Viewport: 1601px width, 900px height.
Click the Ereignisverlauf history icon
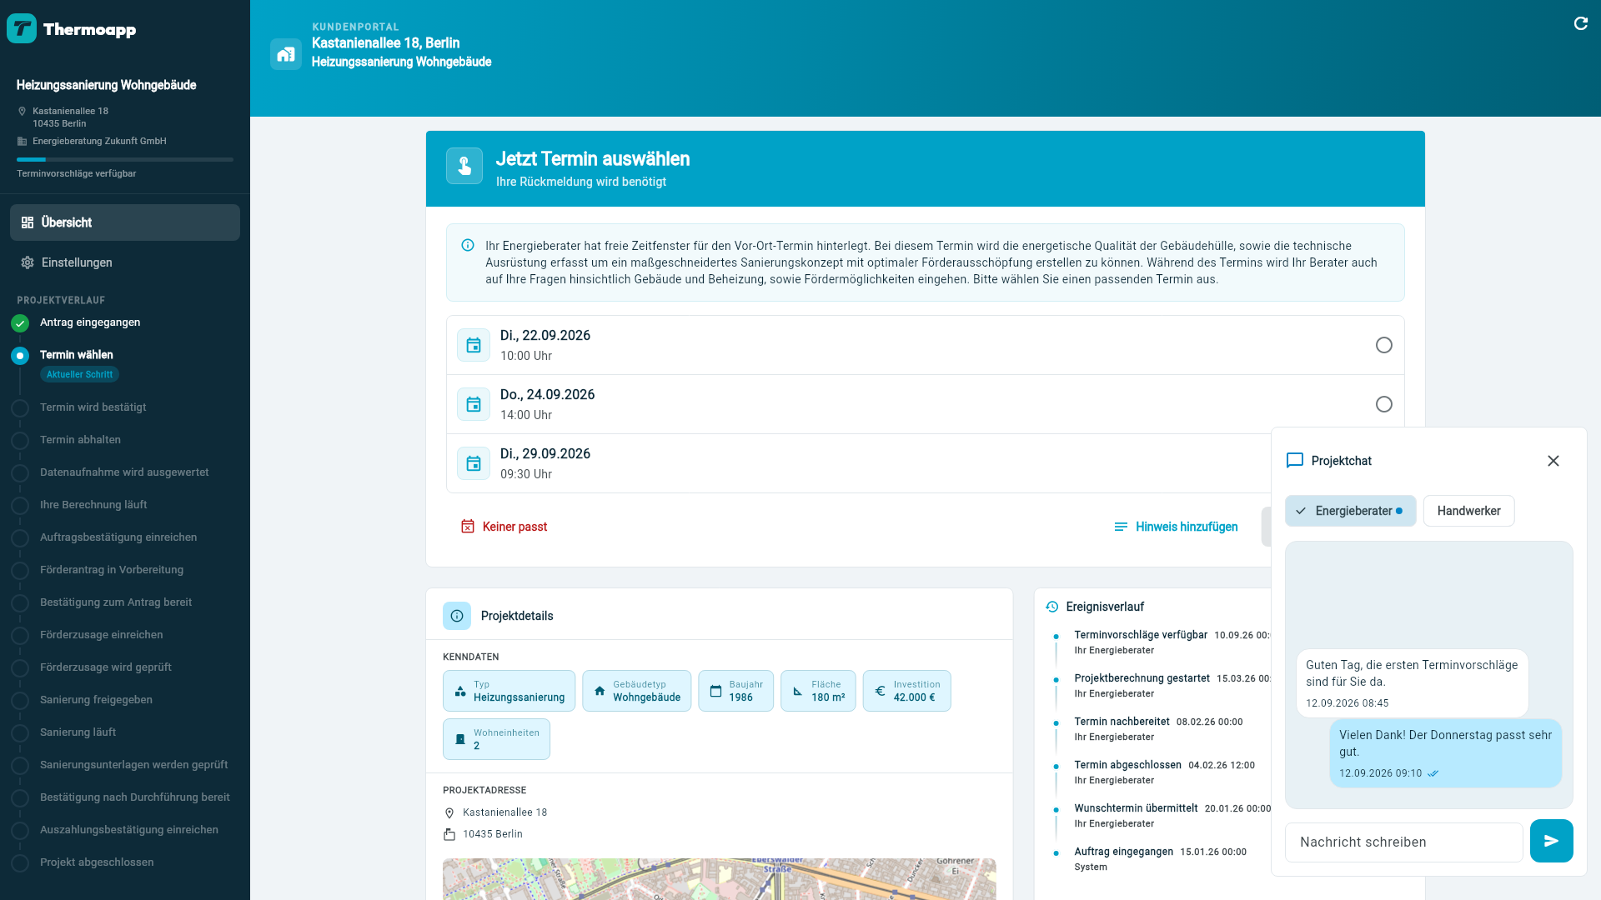(x=1051, y=607)
